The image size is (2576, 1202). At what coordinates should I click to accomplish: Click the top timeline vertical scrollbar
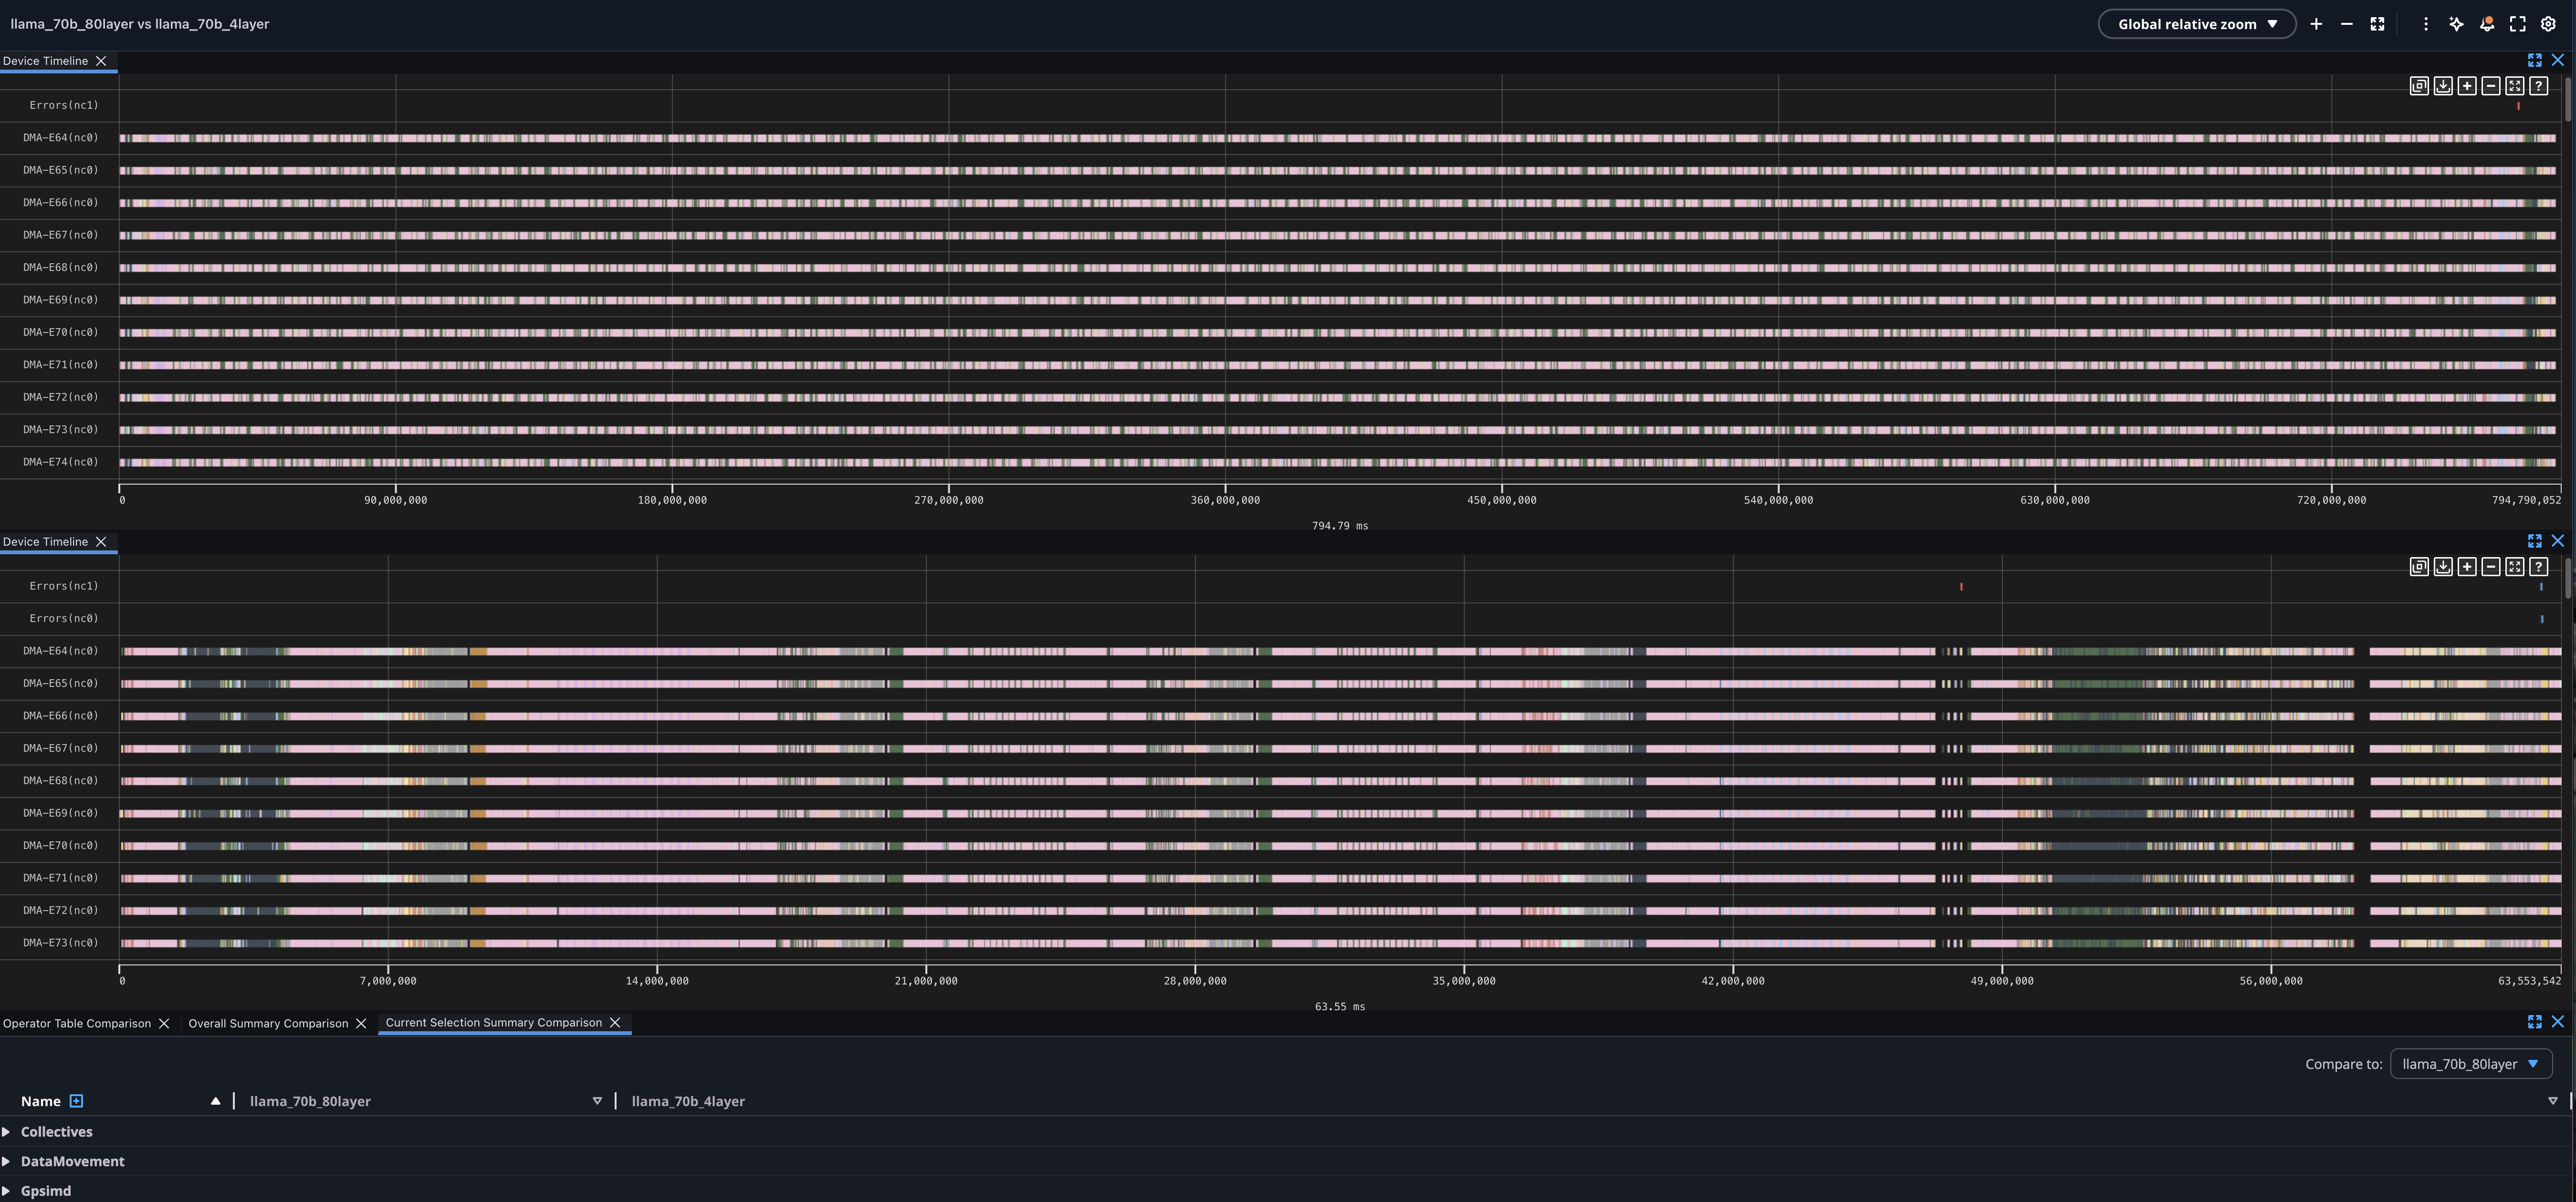[2568, 100]
